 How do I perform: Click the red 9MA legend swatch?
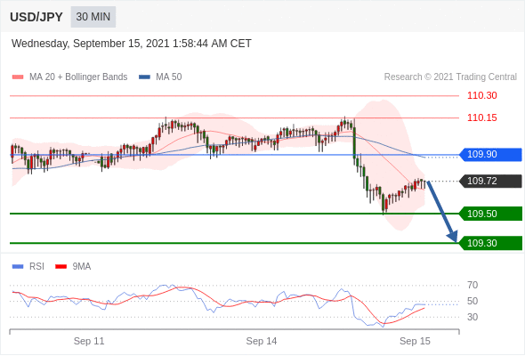(x=61, y=267)
